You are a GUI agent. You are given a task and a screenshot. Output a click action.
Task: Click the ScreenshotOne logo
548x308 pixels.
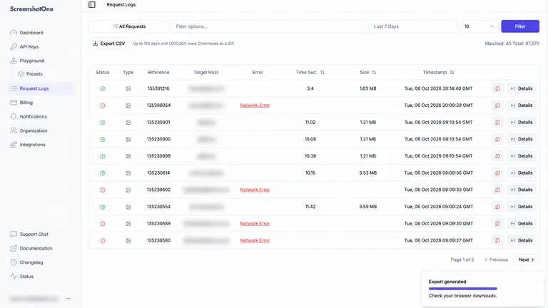coord(31,9)
